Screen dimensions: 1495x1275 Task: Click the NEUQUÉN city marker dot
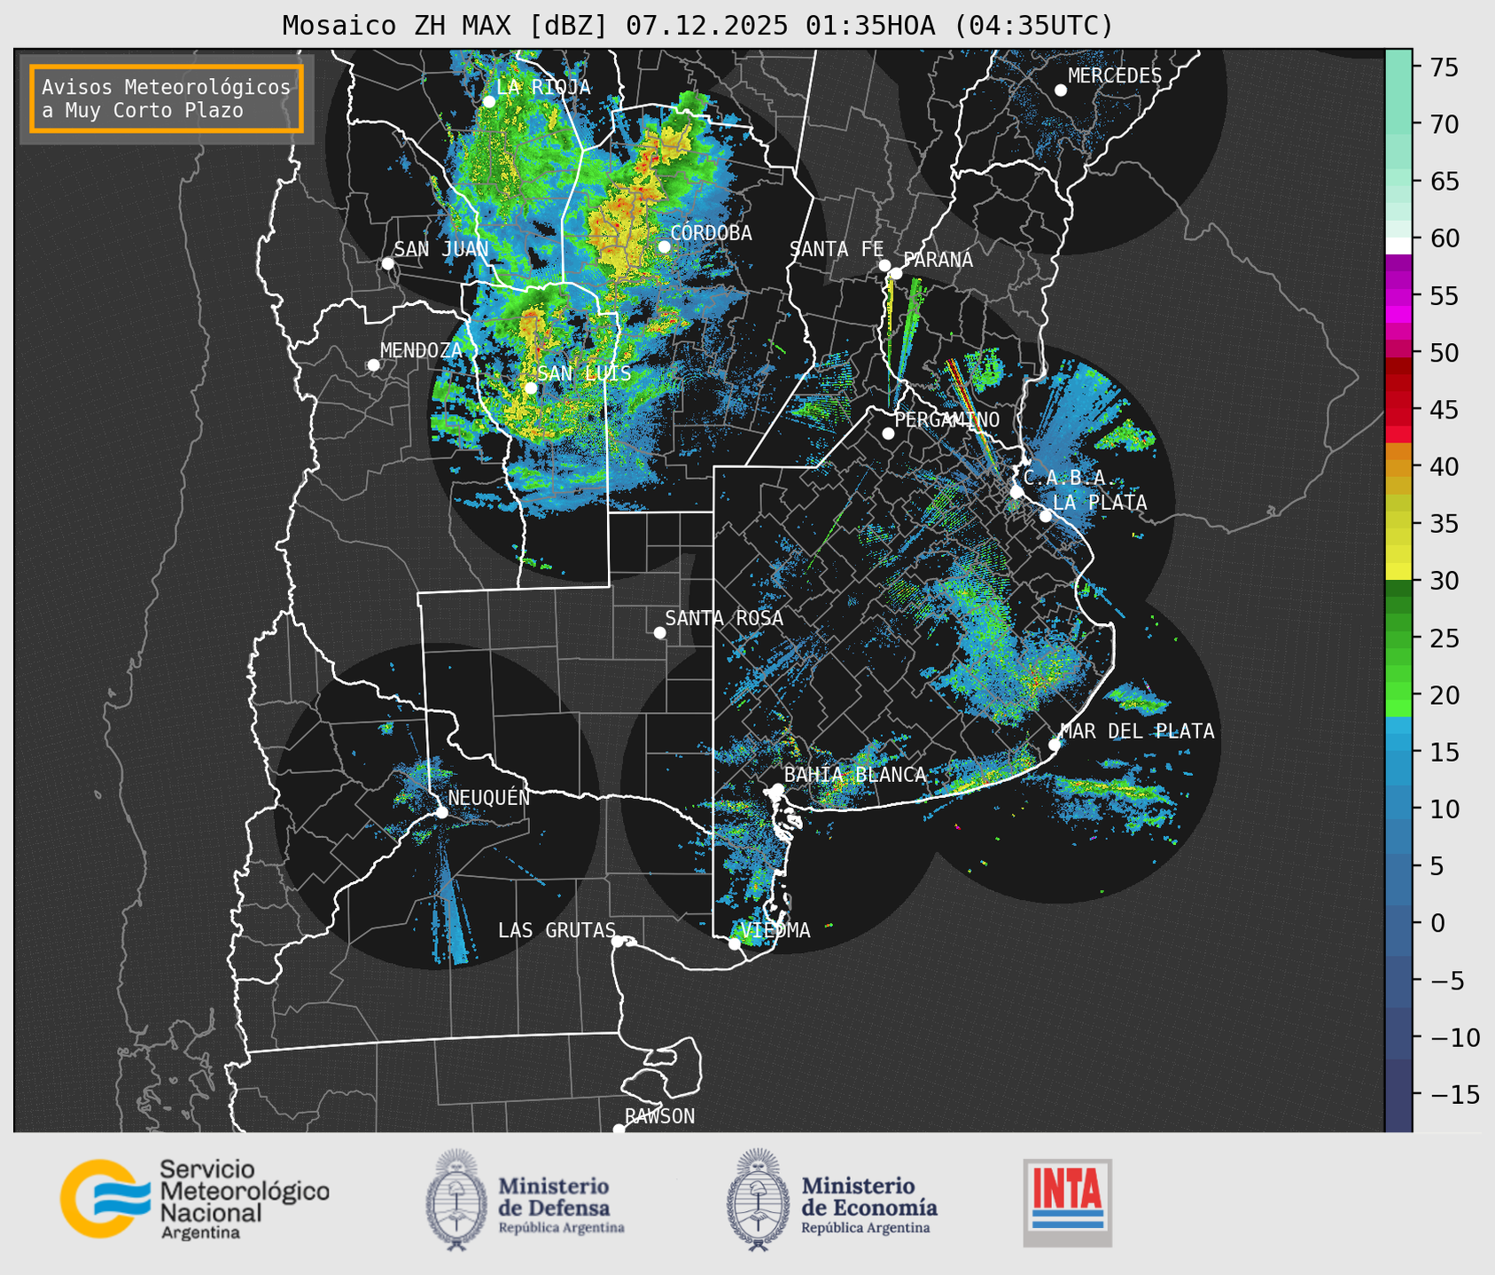441,812
